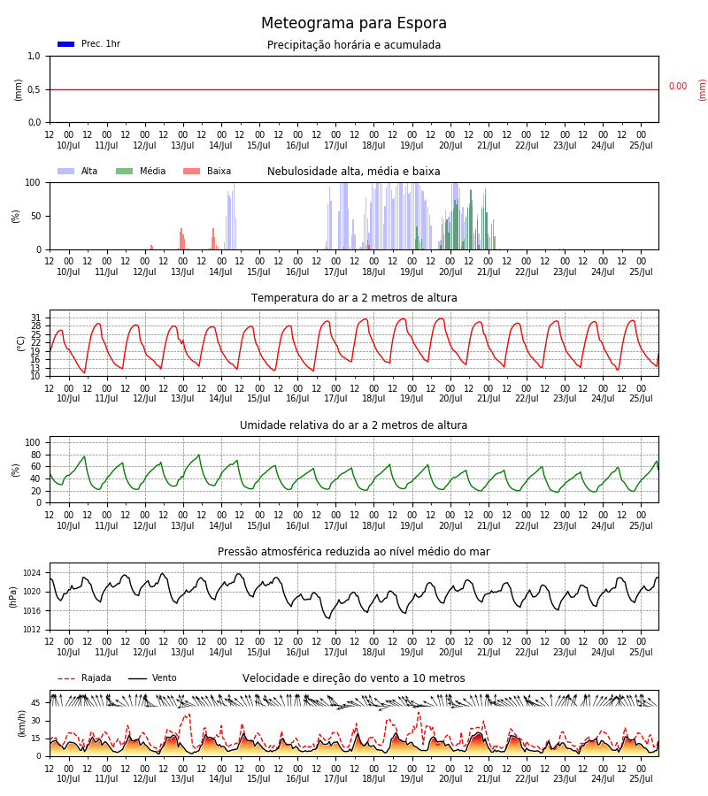Click the Velocidade e direção do vento title

point(354,678)
